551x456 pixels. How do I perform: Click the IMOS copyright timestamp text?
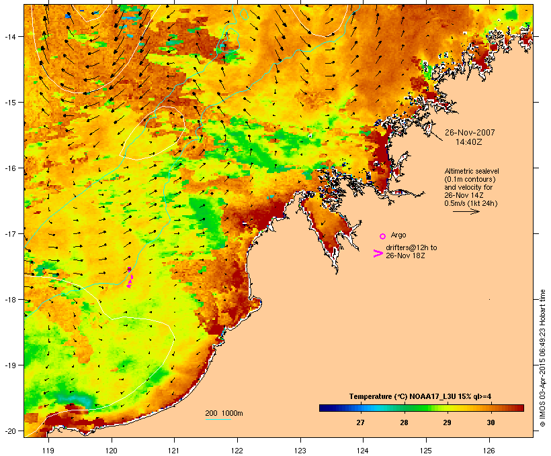pyautogui.click(x=542, y=358)
